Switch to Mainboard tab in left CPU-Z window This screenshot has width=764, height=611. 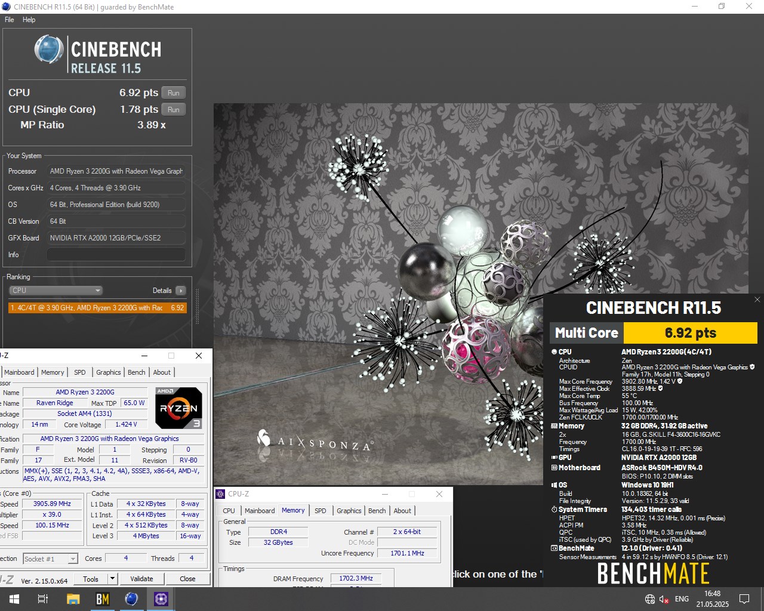(x=19, y=372)
